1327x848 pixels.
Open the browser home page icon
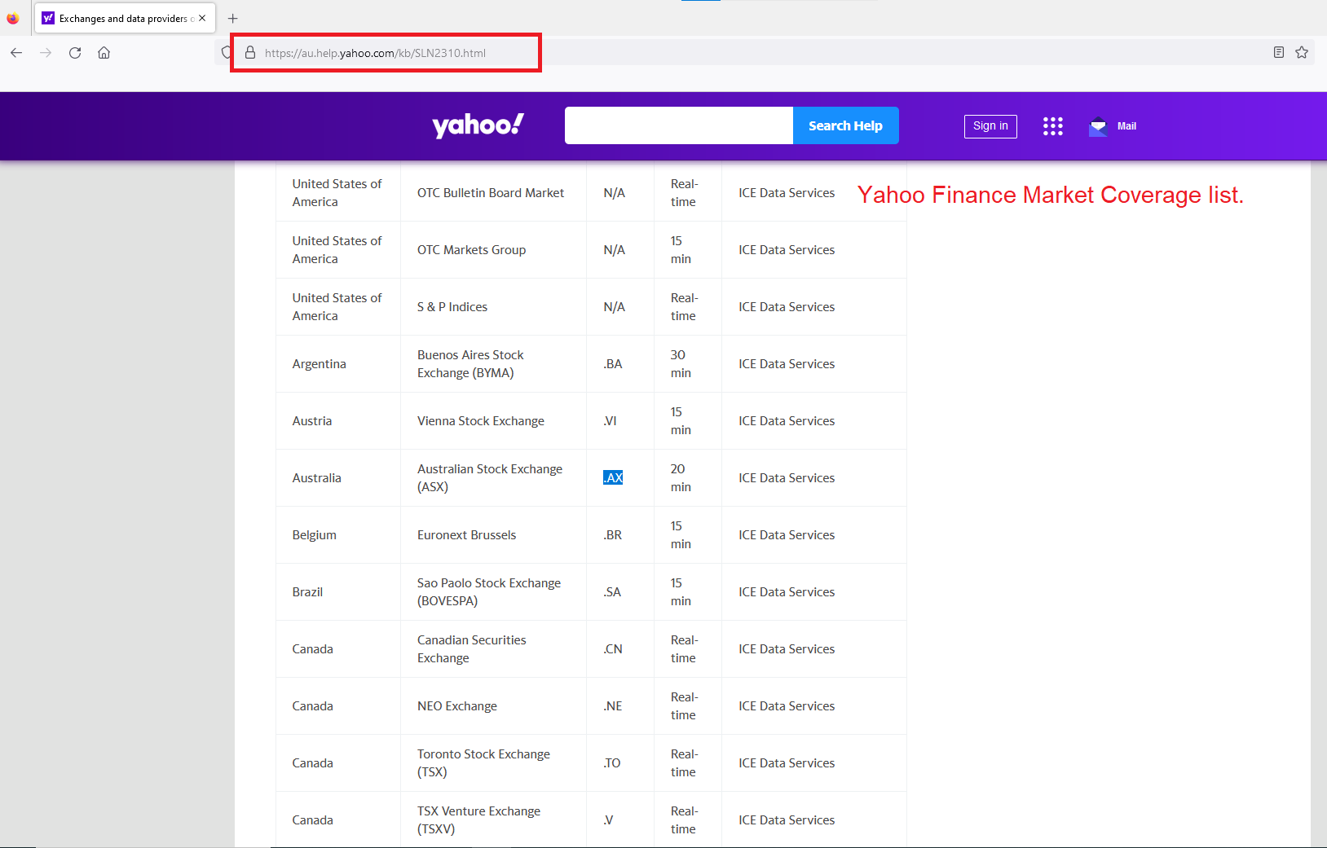(104, 53)
